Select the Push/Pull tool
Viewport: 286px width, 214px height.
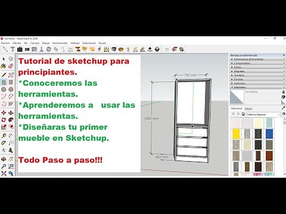[11, 112]
